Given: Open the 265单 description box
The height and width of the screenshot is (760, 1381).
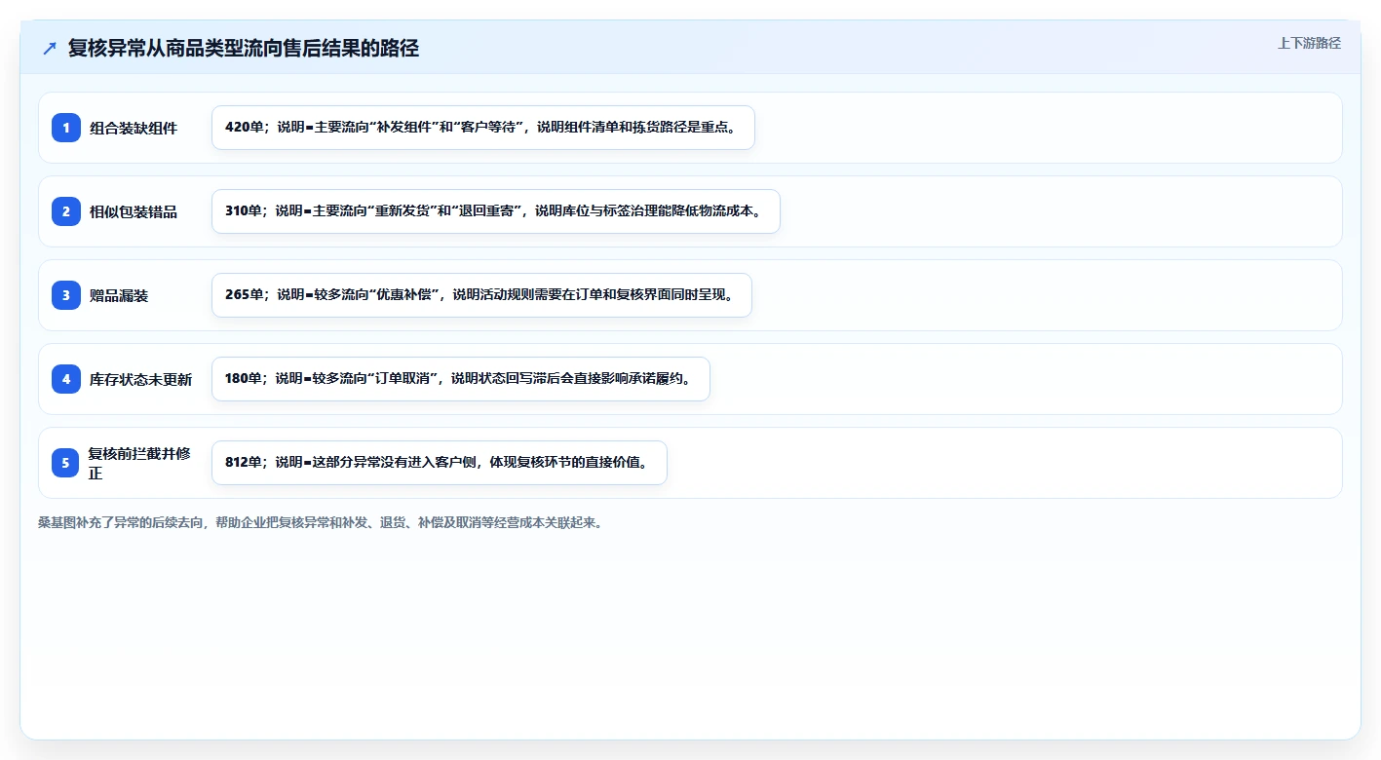Looking at the screenshot, I should [481, 295].
